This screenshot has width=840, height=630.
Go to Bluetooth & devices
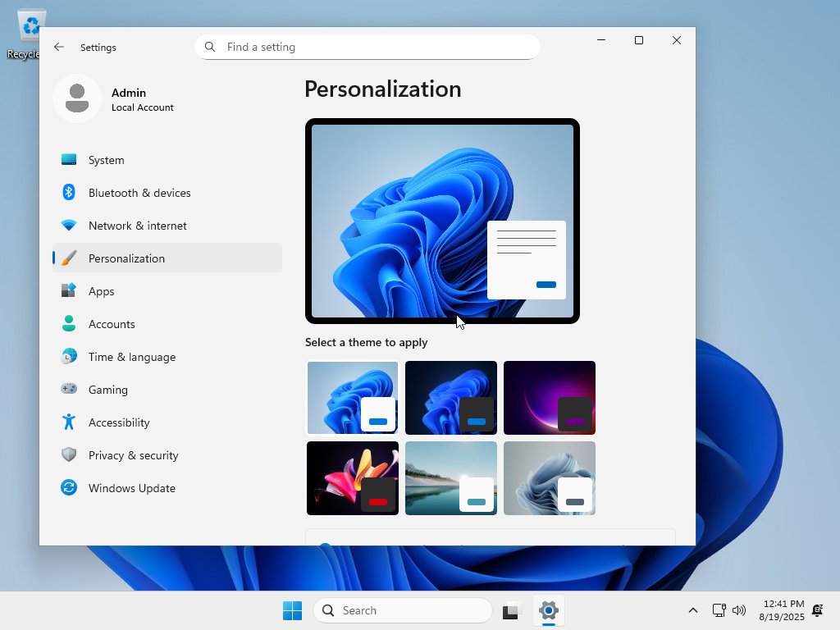(x=167, y=192)
